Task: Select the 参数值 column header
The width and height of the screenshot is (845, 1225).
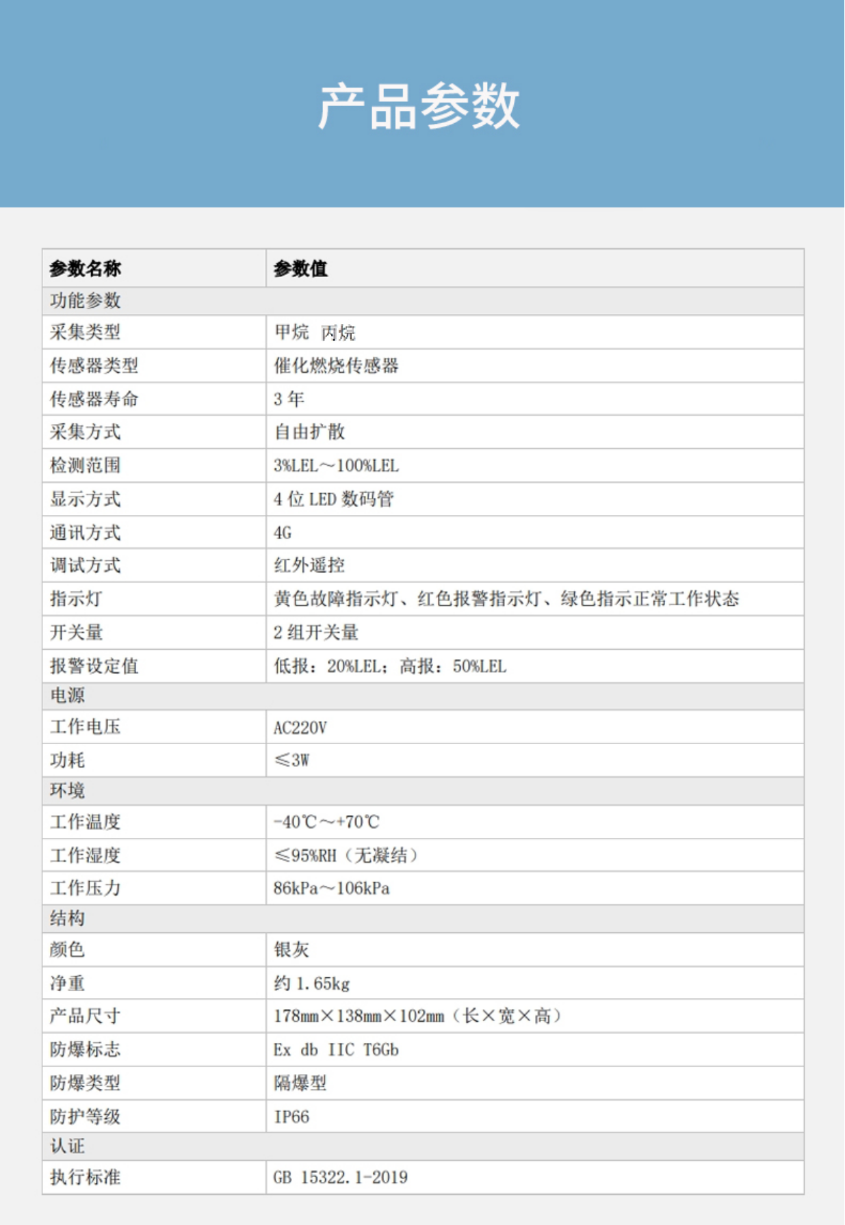Action: pos(300,269)
